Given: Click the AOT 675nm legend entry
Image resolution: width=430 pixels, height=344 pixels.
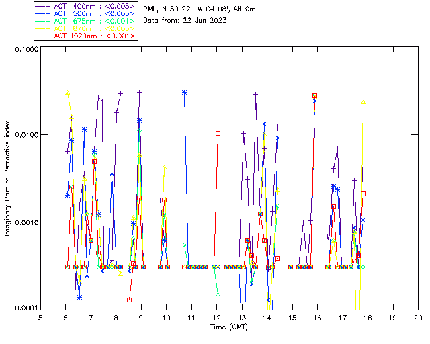Looking at the screenshot, I should tap(85, 21).
